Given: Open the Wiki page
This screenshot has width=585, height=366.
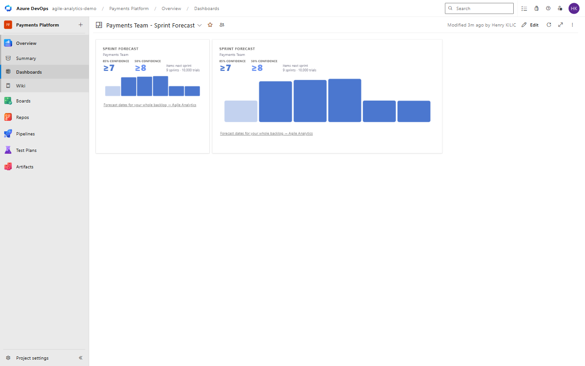Looking at the screenshot, I should (44, 86).
